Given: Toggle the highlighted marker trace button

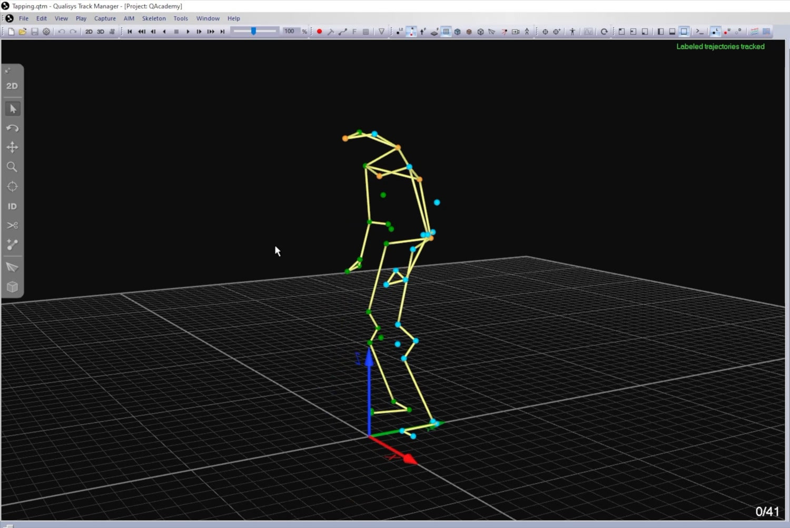Looking at the screenshot, I should point(411,32).
